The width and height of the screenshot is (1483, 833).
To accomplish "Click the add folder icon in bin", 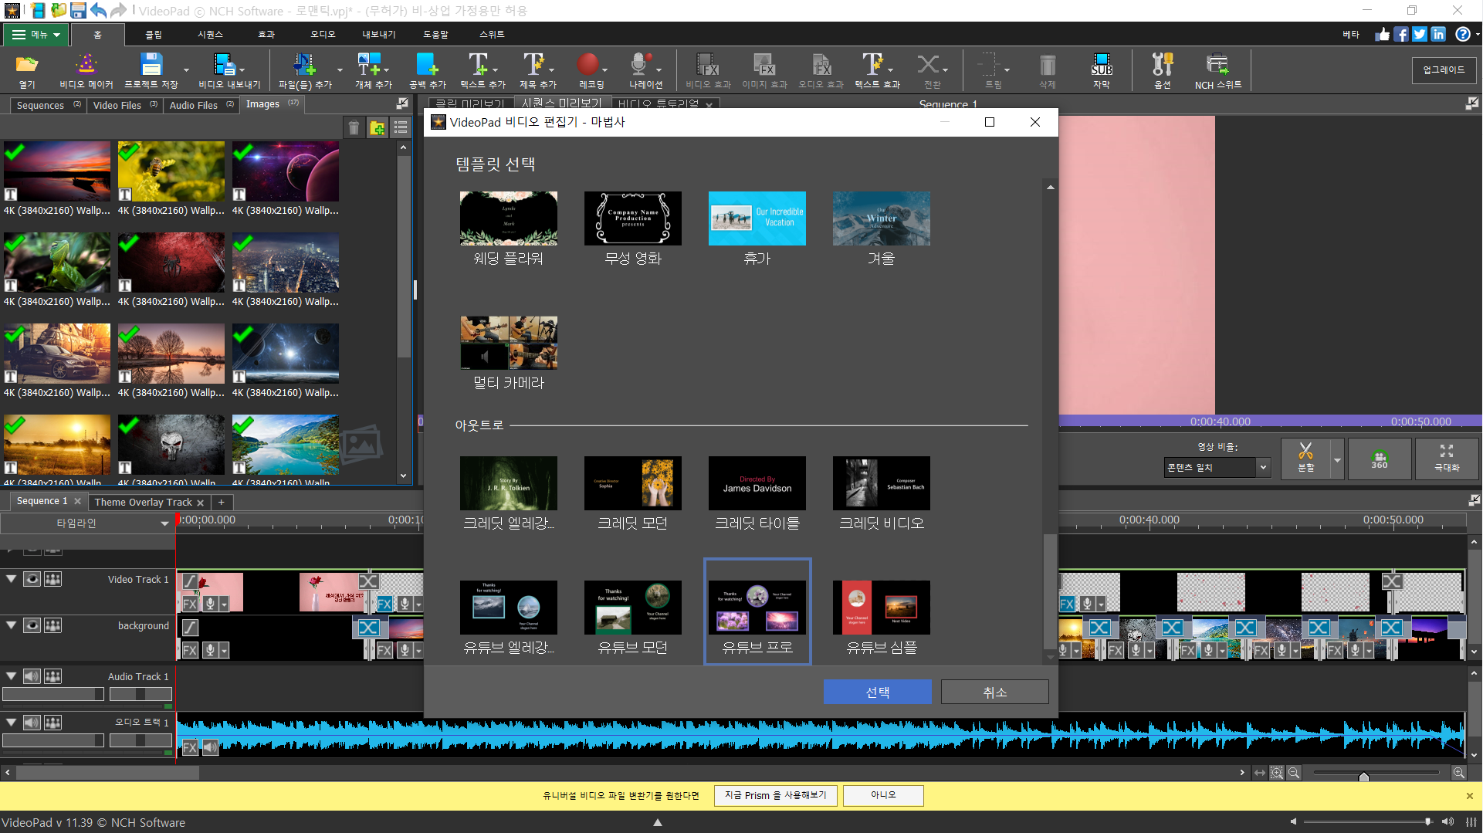I will 377,127.
